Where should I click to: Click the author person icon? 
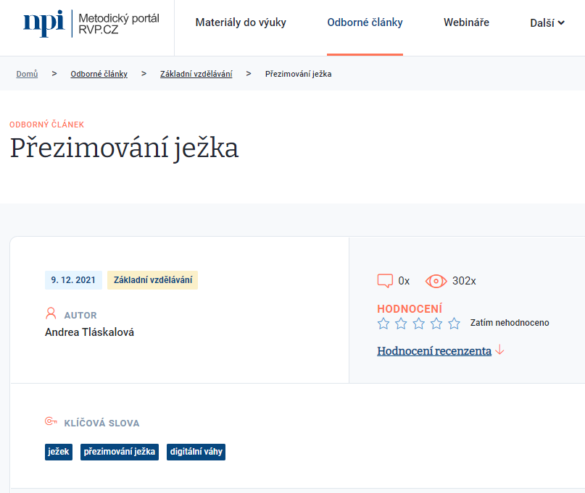tap(51, 314)
